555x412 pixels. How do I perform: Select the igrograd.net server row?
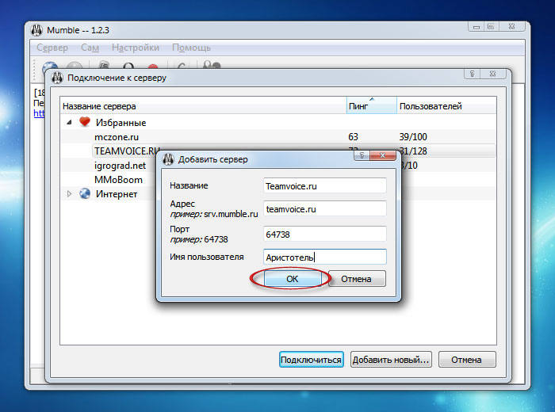(x=277, y=165)
